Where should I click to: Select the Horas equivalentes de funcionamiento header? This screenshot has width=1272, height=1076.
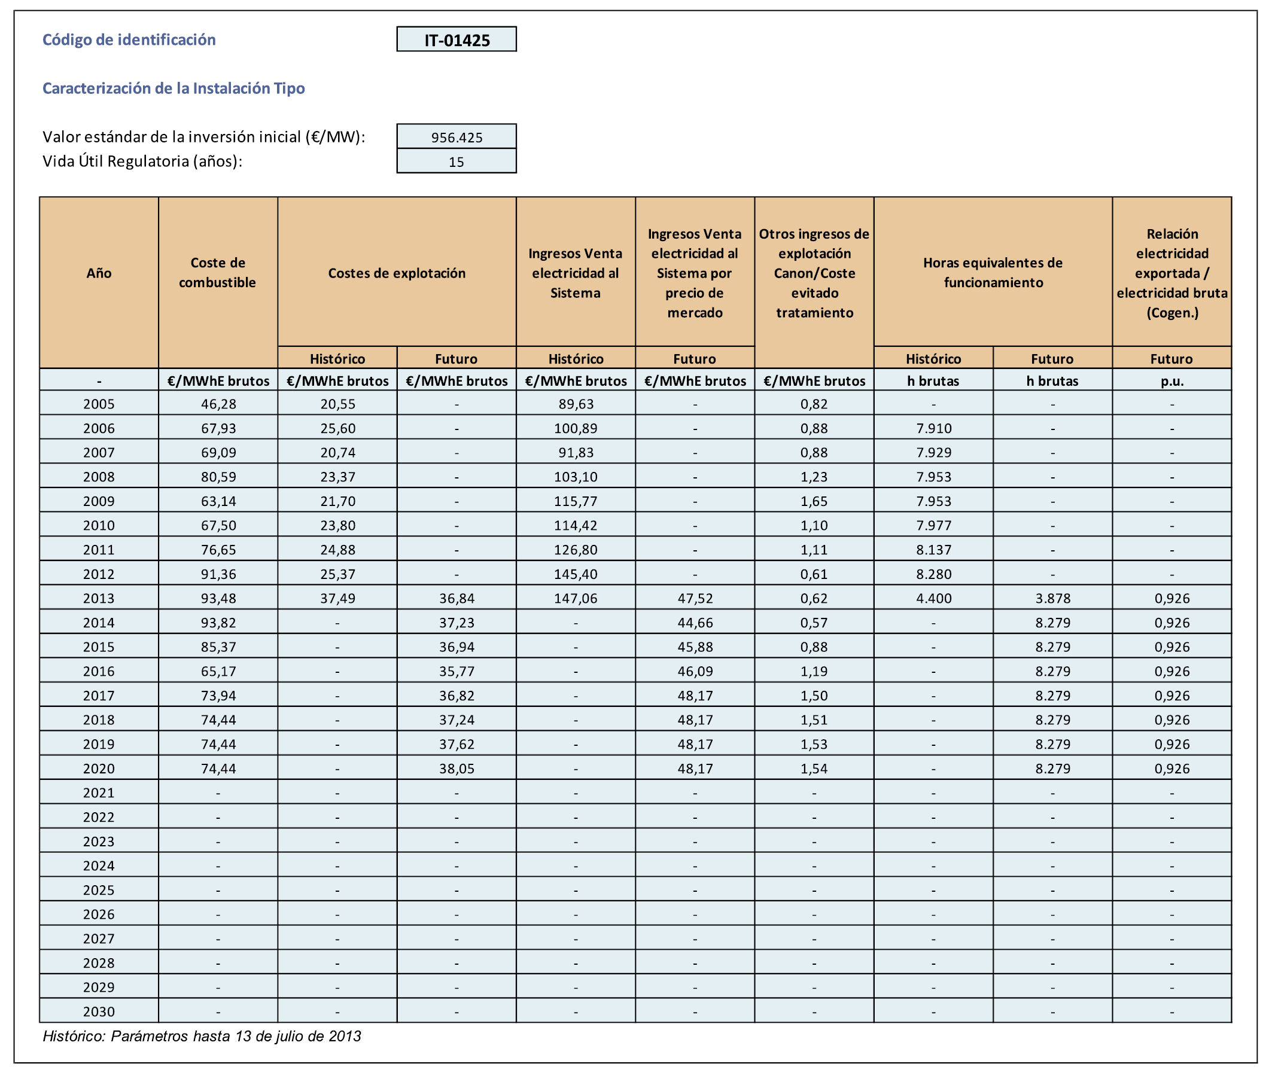pos(993,272)
